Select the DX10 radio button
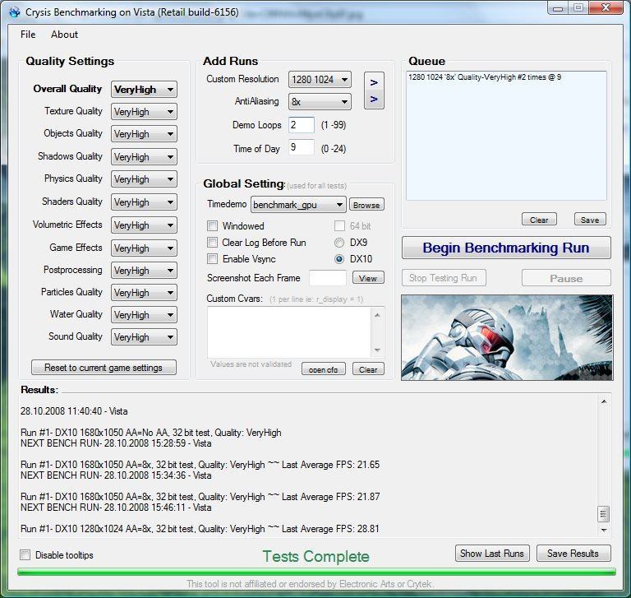Viewport: 631px width, 598px height. [x=339, y=259]
